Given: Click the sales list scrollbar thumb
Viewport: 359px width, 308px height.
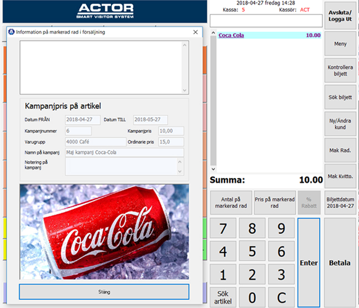Looking at the screenshot, I should click(213, 100).
